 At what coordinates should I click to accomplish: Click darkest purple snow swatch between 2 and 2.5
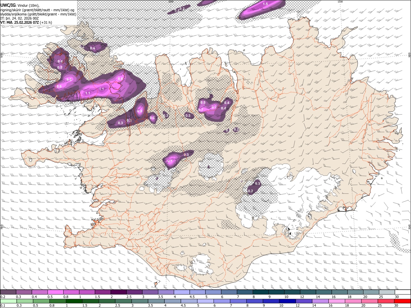(x=118, y=292)
